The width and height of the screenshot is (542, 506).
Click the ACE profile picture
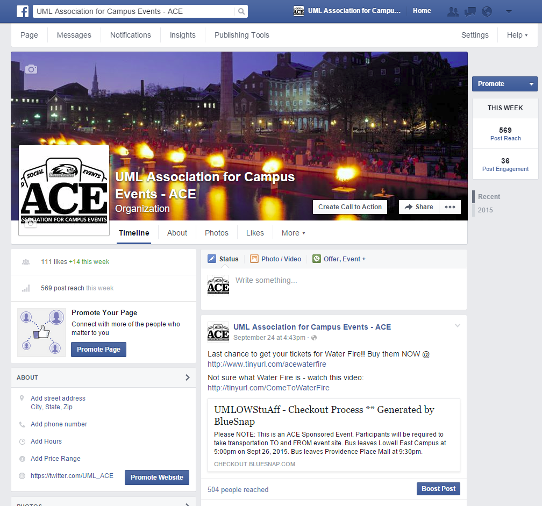click(64, 190)
